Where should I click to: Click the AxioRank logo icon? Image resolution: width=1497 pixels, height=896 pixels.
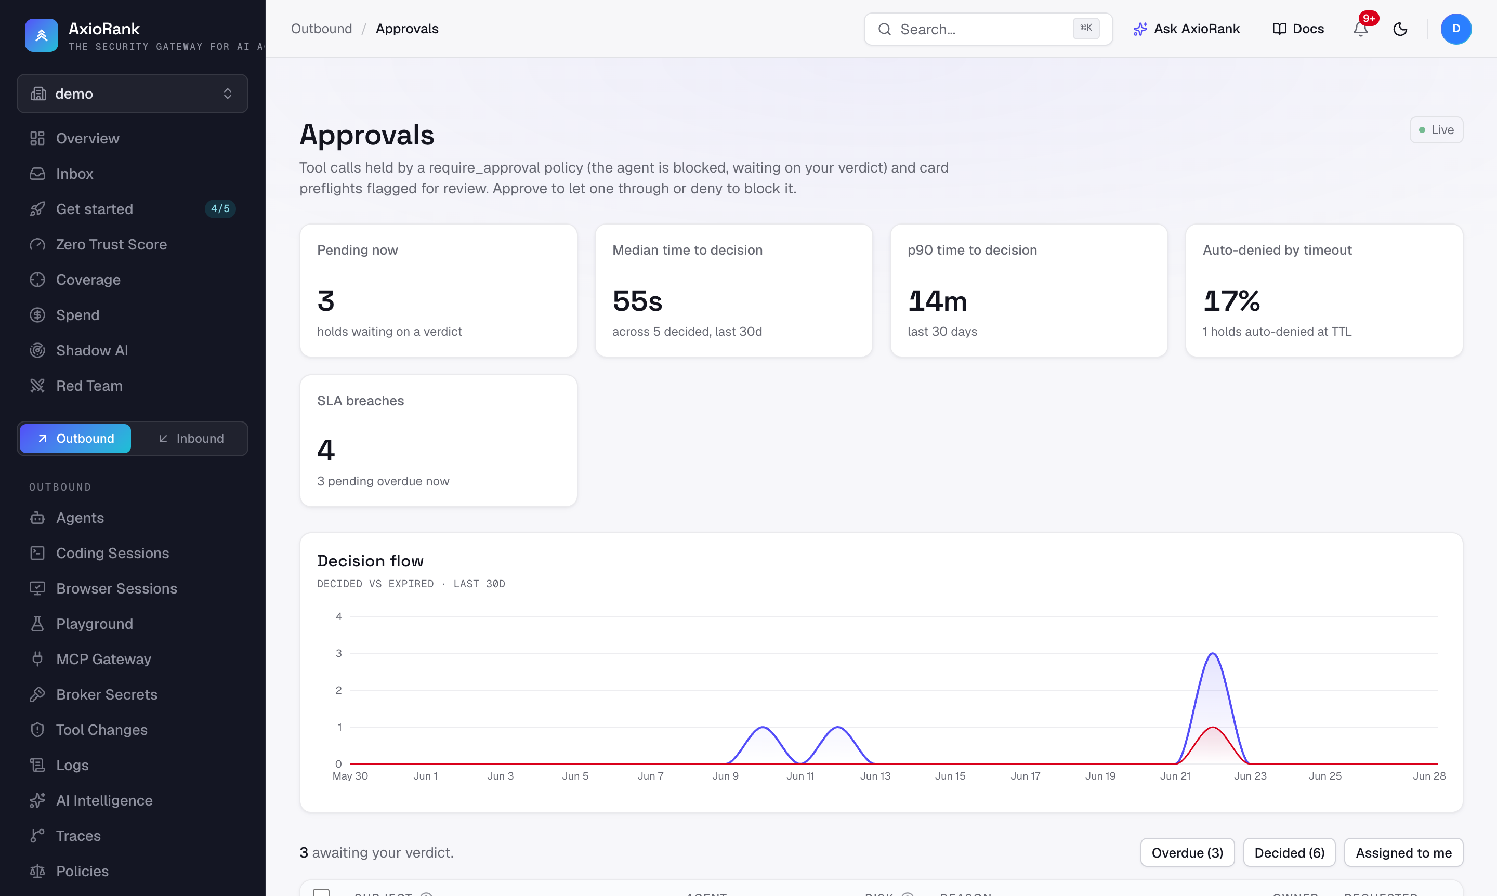(x=41, y=35)
